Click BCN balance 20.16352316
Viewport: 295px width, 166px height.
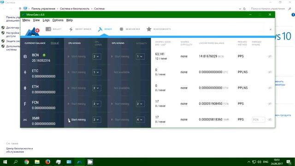41,60
